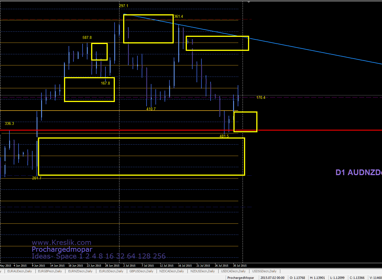
Task: Click the open price O: 1.13768
Action: point(297,278)
